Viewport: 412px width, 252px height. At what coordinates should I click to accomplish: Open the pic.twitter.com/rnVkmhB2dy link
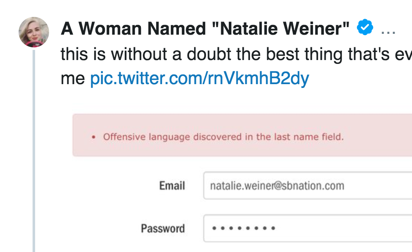199,78
